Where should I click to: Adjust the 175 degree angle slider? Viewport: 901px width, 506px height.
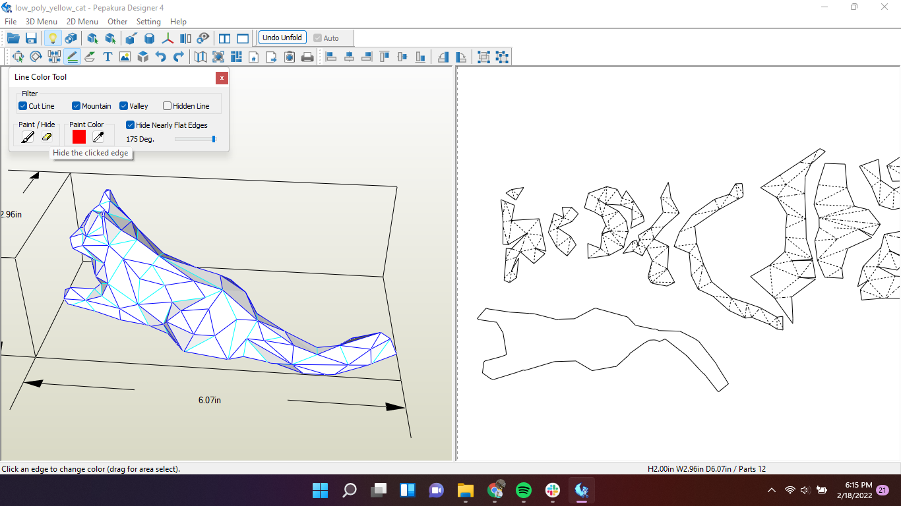click(212, 139)
